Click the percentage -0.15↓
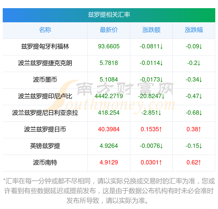 click(194, 146)
